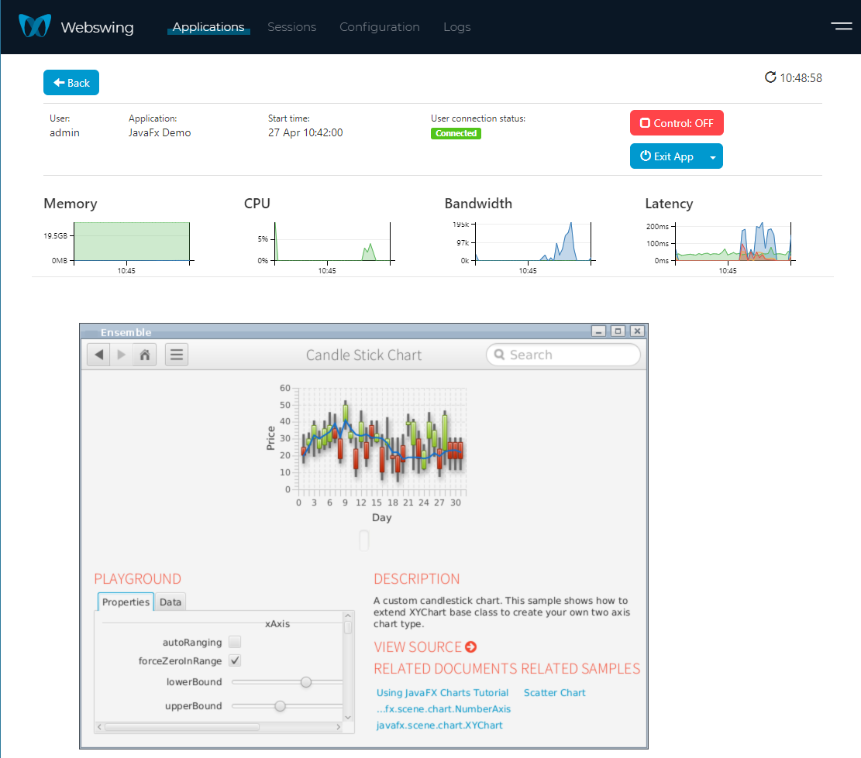This screenshot has width=861, height=758.
Task: Open the hamburger menu in header
Action: coord(841,26)
